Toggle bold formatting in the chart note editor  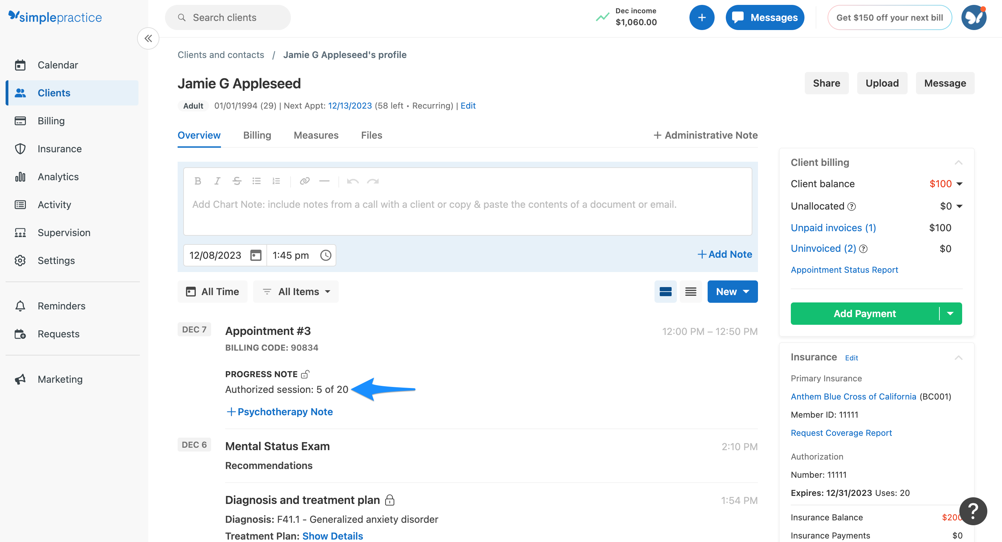pos(198,181)
